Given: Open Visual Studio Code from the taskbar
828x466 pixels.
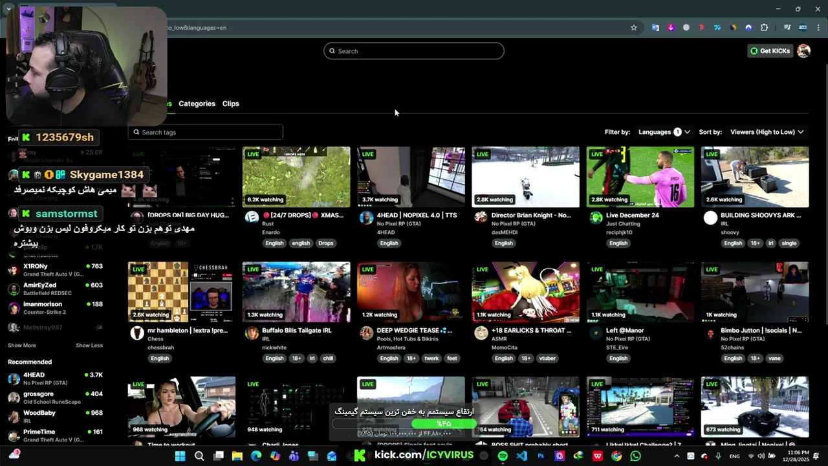Looking at the screenshot, I should tap(521, 456).
